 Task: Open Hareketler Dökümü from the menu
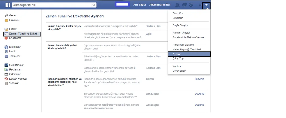(183, 45)
